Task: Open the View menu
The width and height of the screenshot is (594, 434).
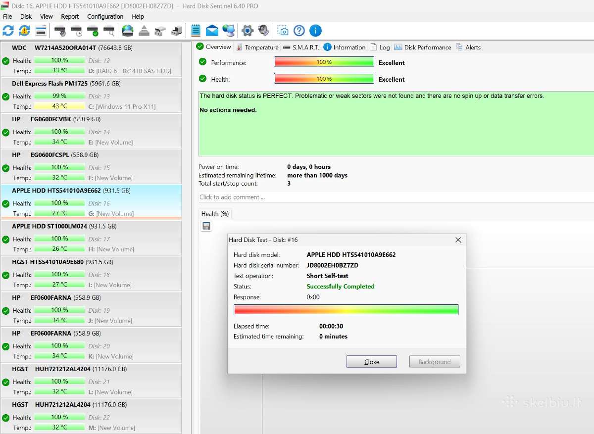Action: pos(47,16)
